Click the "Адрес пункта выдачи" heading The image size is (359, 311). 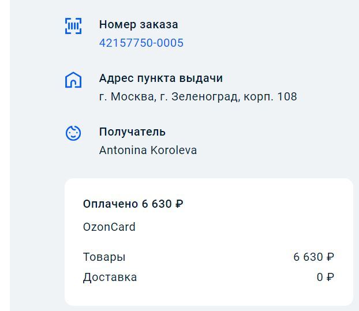click(161, 78)
